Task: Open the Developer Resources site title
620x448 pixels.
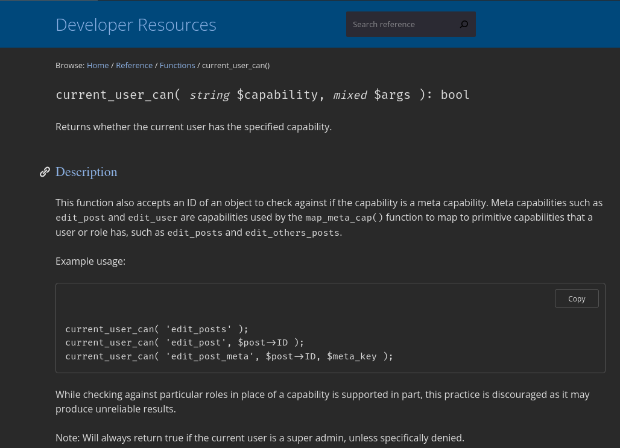Action: click(136, 25)
